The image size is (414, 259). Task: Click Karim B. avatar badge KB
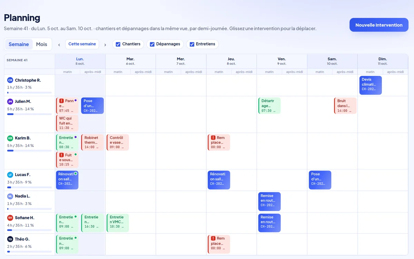[x=10, y=138]
